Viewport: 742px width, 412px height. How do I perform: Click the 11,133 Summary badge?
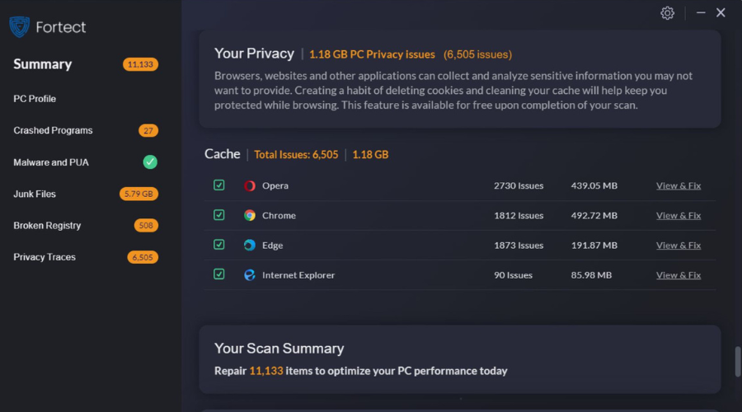click(x=140, y=64)
